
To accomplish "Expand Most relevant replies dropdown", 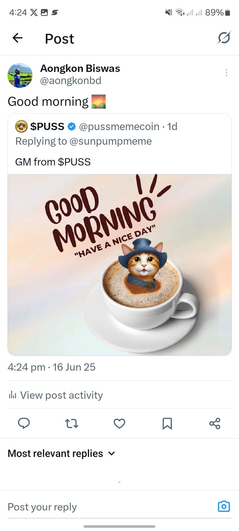I will (x=61, y=453).
